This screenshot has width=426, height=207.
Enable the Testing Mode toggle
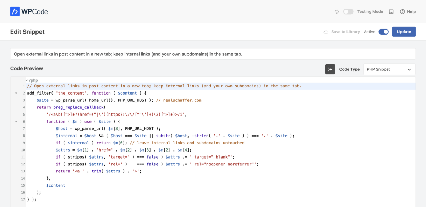click(348, 12)
